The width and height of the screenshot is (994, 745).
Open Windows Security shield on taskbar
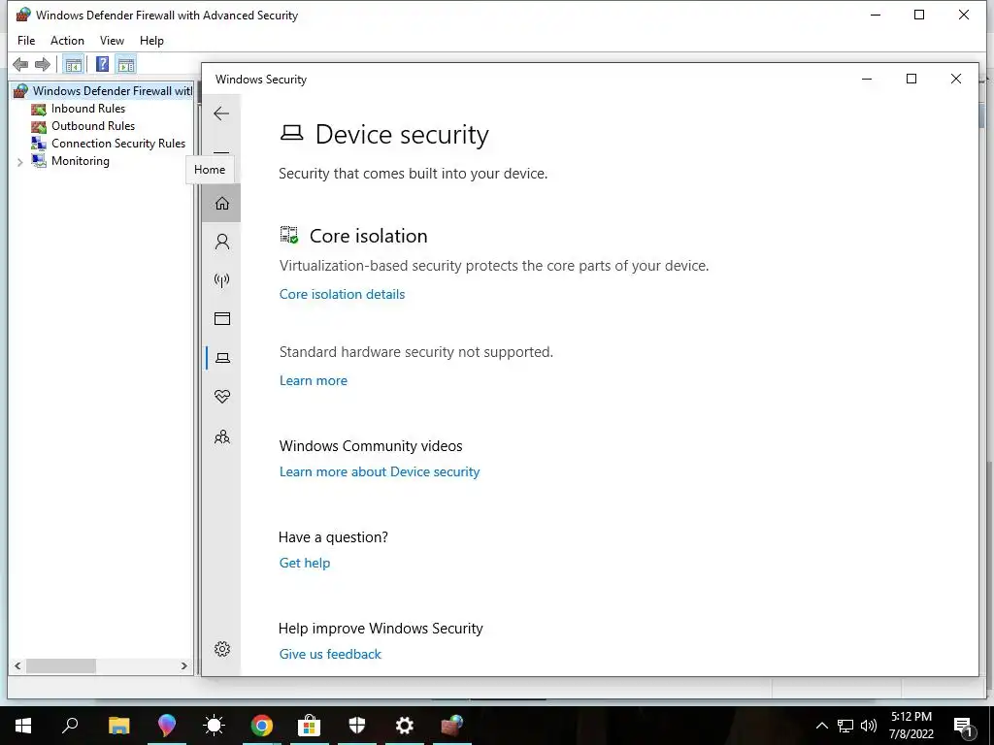click(x=357, y=726)
